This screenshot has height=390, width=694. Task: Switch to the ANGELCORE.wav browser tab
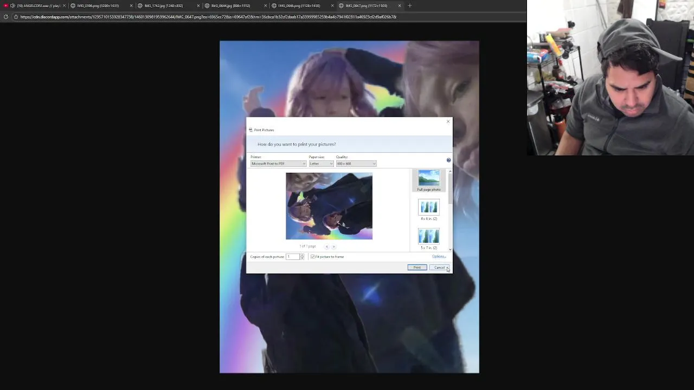(x=35, y=5)
